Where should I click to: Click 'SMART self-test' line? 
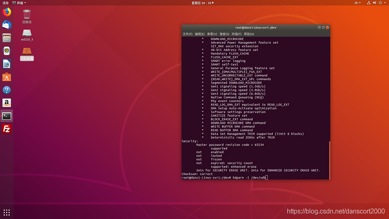pos(224,64)
